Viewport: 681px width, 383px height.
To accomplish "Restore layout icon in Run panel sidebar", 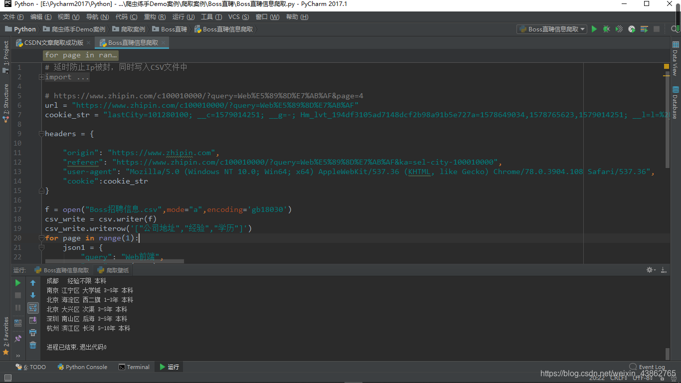I will [18, 323].
